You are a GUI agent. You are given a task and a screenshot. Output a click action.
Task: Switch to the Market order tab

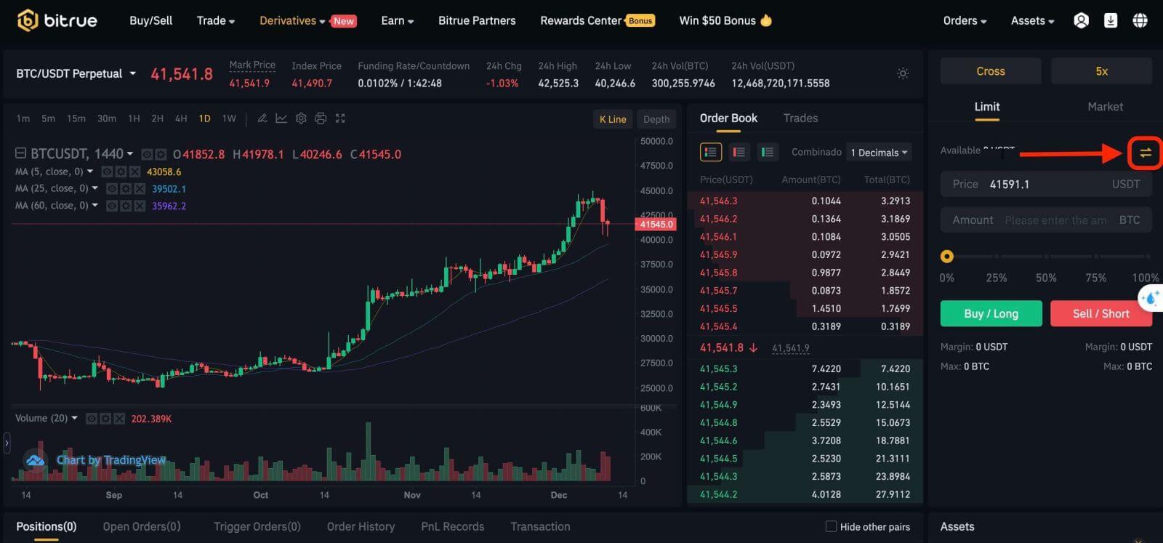pyautogui.click(x=1105, y=107)
